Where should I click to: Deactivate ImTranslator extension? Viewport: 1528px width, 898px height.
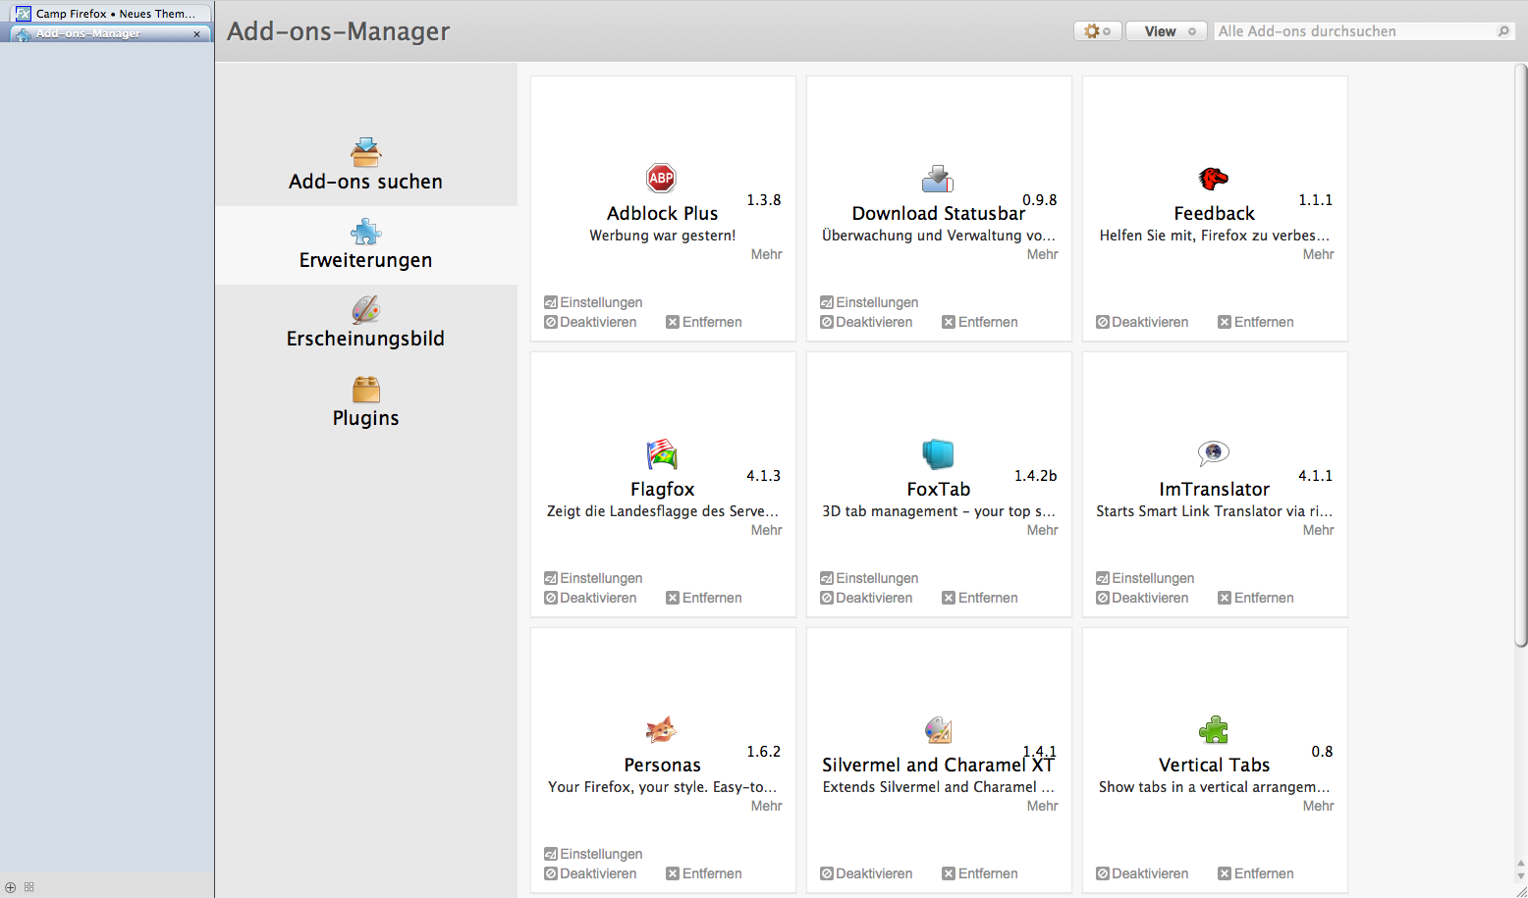(x=1142, y=598)
